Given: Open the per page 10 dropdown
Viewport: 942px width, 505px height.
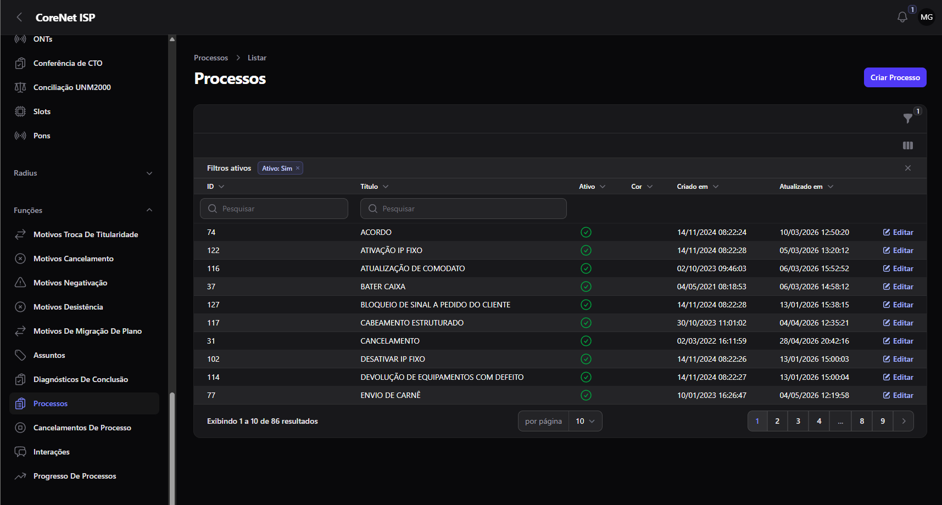Looking at the screenshot, I should pos(586,421).
